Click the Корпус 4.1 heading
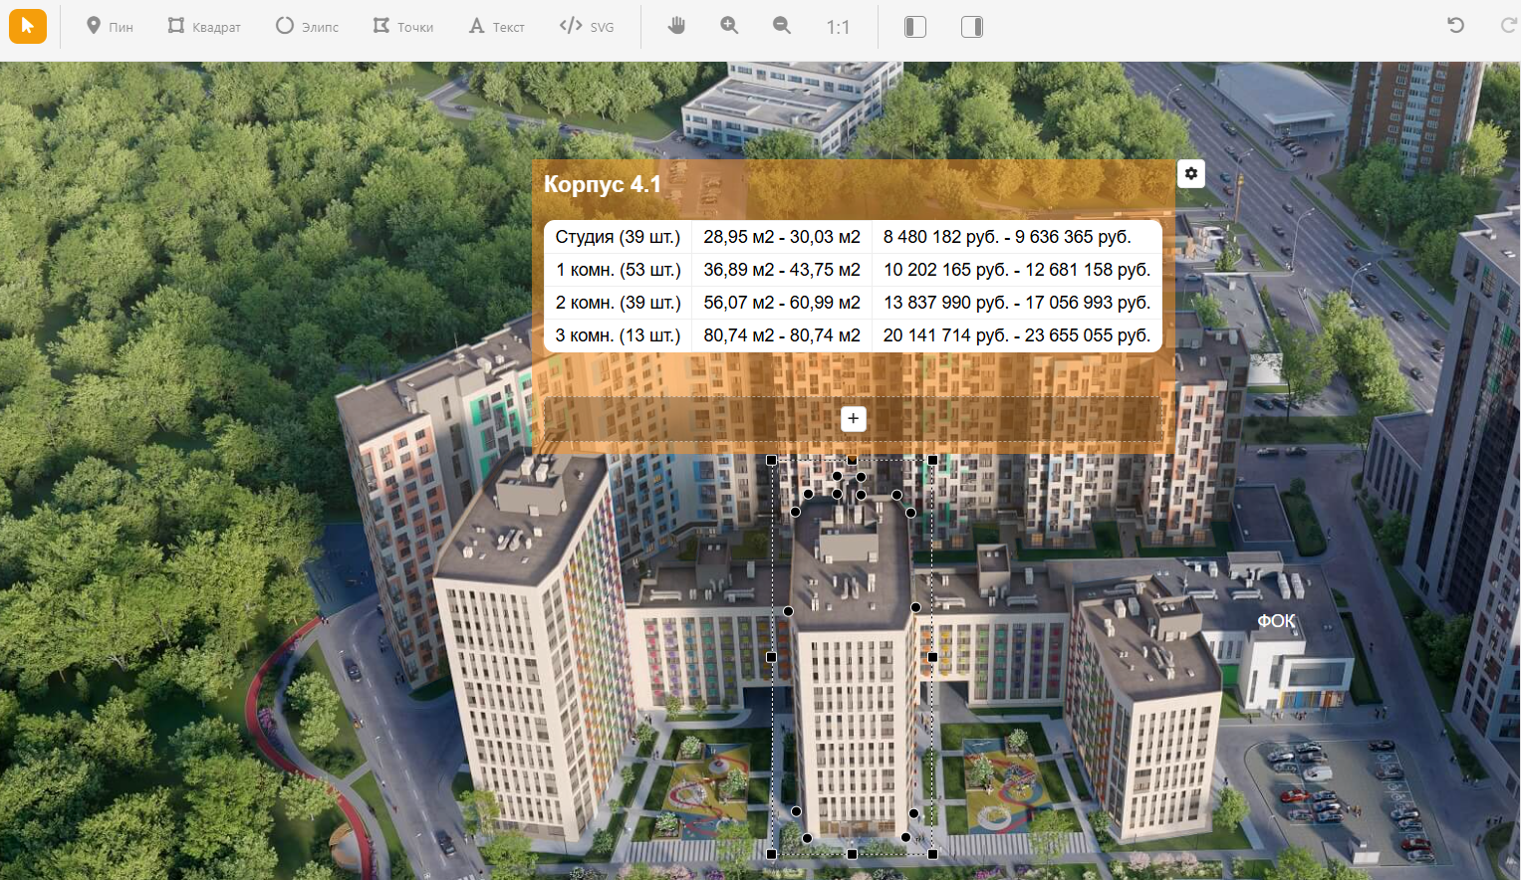Viewport: 1521px width, 880px height. click(602, 184)
